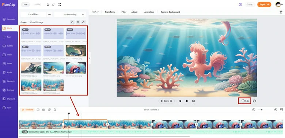Collapse the media panel with the side arrow
This screenshot has width=285, height=138.
pos(90,58)
